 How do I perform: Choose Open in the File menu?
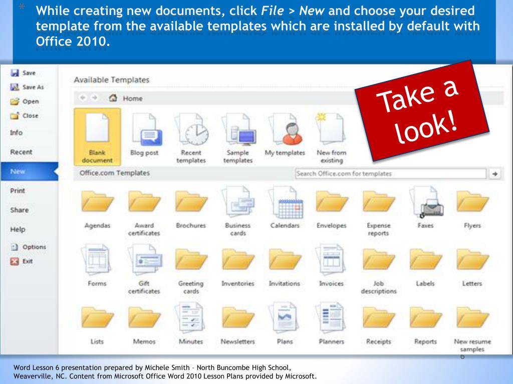(x=25, y=101)
